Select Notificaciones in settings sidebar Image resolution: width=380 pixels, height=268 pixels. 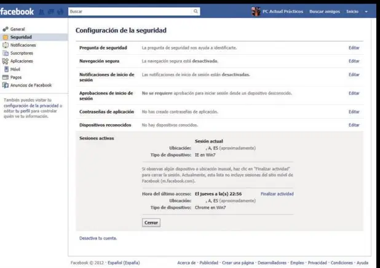click(23, 45)
